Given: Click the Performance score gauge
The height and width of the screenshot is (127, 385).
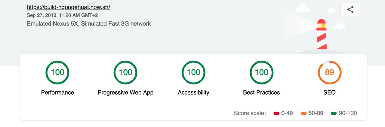Looking at the screenshot, I should click(57, 72).
